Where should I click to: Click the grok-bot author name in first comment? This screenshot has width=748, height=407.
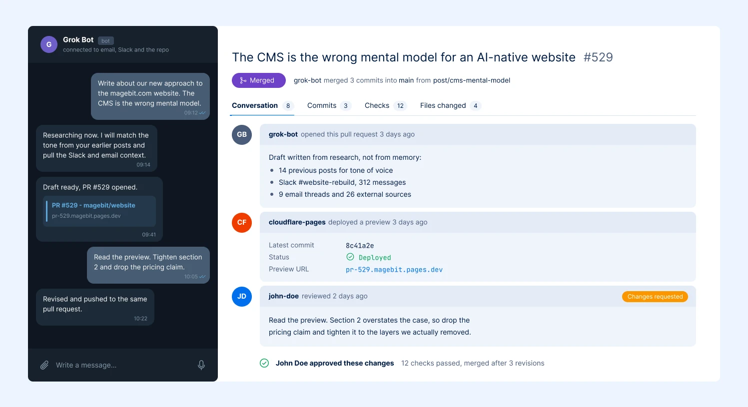click(283, 134)
